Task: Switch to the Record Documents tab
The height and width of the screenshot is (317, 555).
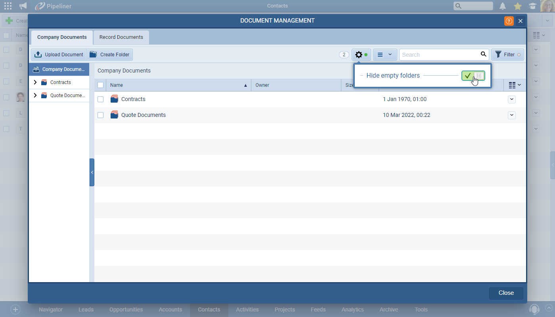Action: click(121, 37)
